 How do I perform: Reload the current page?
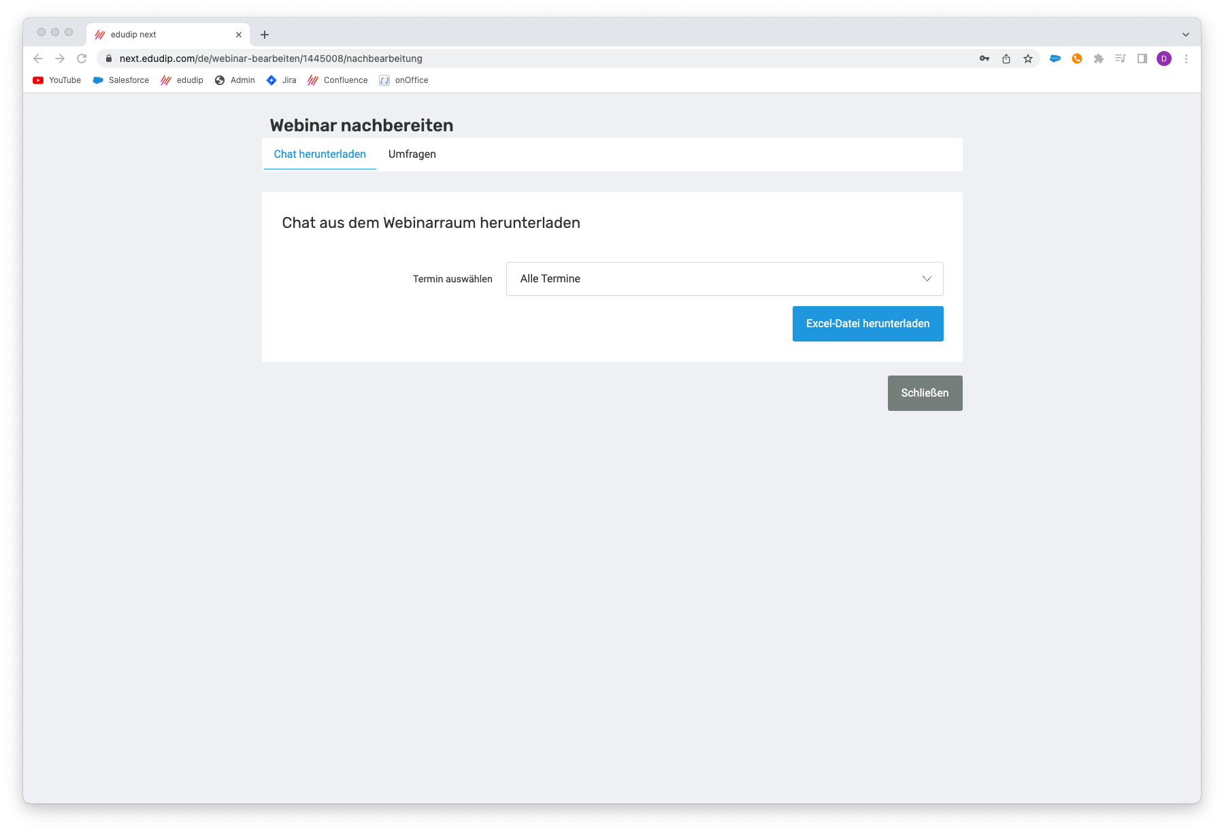point(82,59)
